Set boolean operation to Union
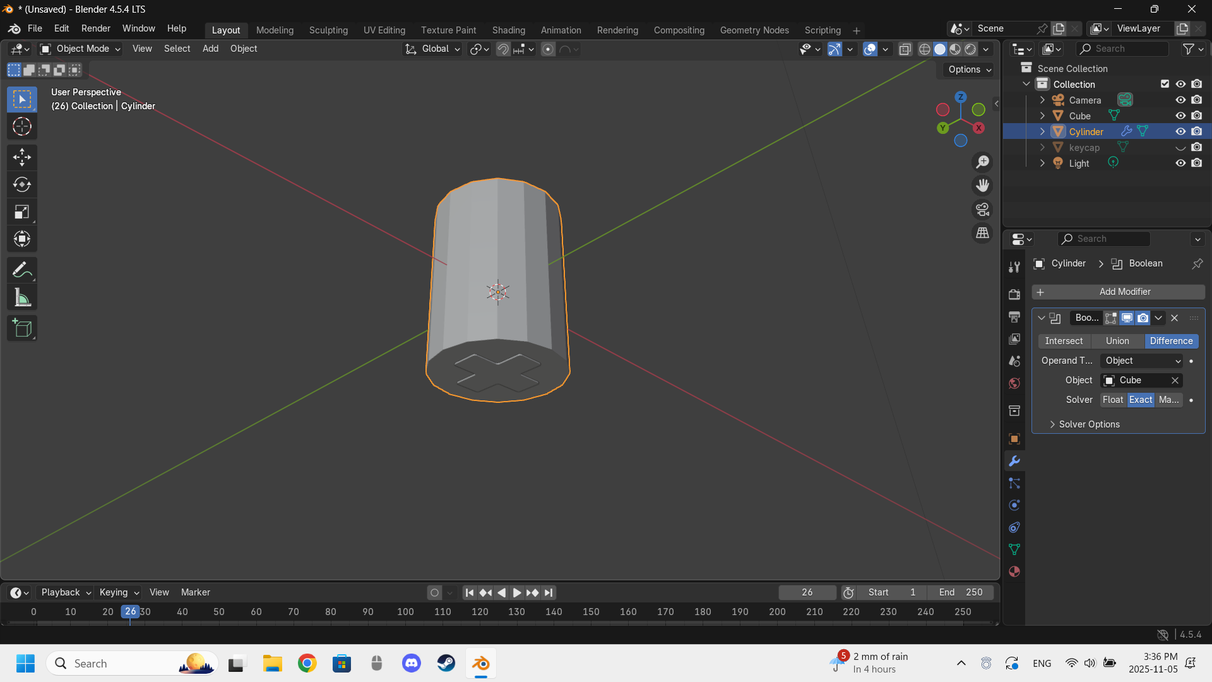Image resolution: width=1212 pixels, height=682 pixels. [1117, 341]
